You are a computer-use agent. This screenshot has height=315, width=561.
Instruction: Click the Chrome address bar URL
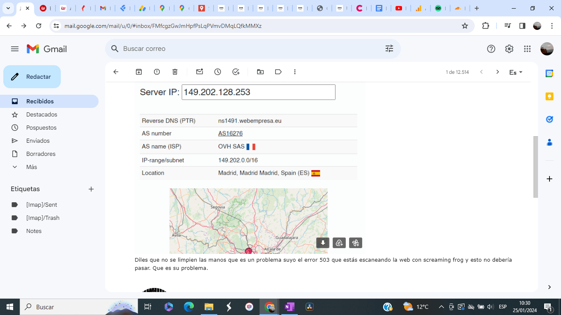point(163,26)
